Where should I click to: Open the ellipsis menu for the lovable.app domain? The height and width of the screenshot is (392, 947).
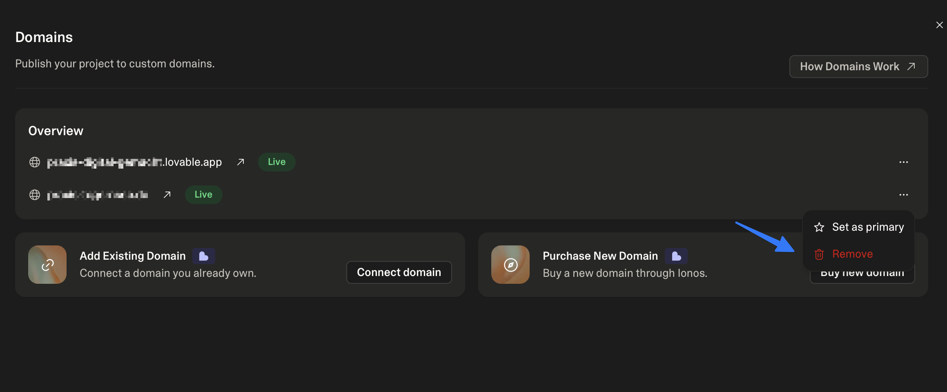point(904,162)
